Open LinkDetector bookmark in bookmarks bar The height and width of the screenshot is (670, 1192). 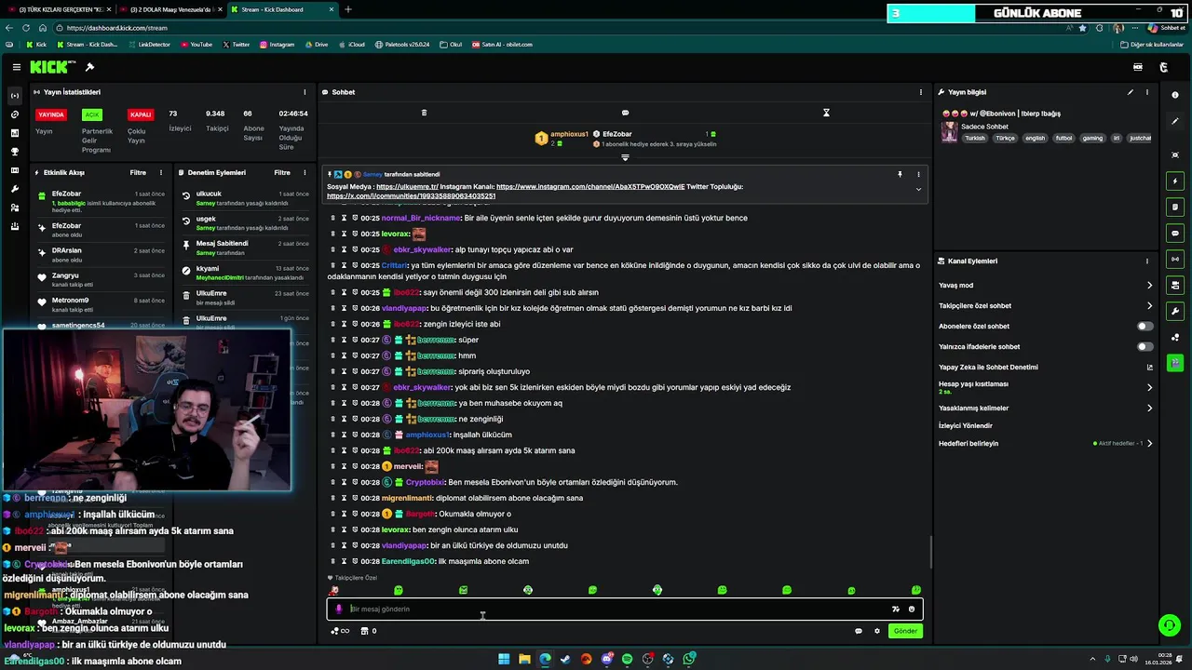150,44
